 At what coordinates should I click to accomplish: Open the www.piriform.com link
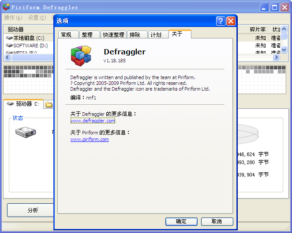click(90, 139)
